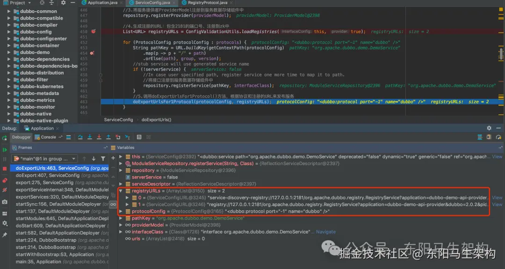The image size is (505, 269).
Task: Open the View Breakpoints icon
Action: pos(5,180)
